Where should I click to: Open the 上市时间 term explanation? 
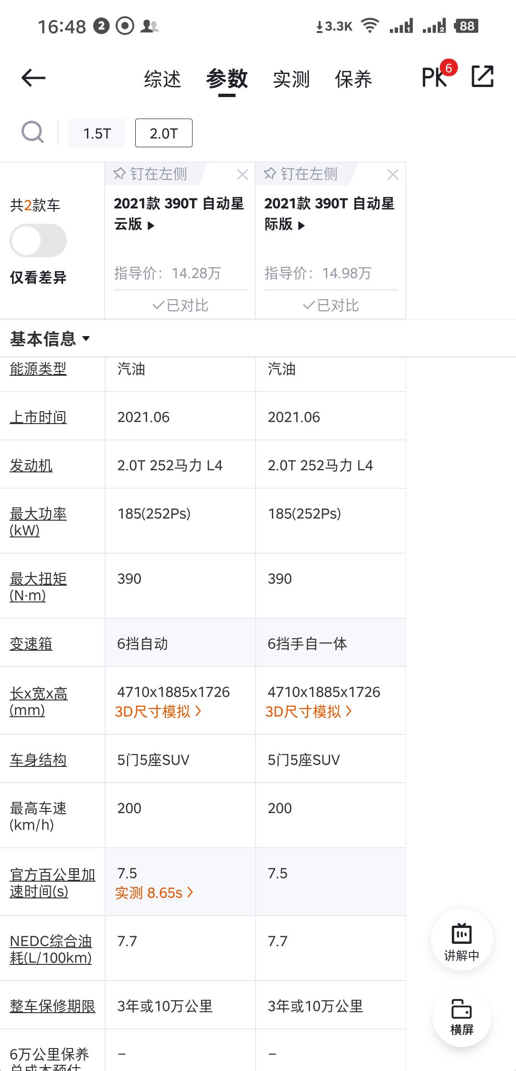[x=38, y=417]
